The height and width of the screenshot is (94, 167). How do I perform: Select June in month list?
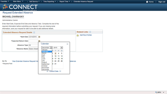pos(47,59)
